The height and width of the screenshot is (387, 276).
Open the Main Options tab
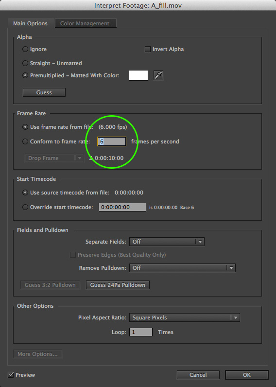pos(31,23)
